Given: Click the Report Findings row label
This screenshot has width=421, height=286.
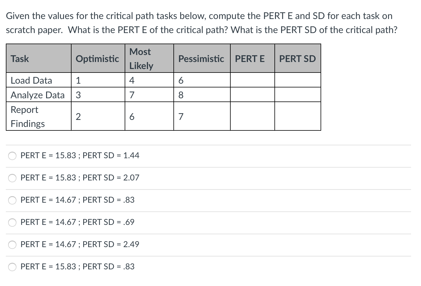Looking at the screenshot, I should coord(28,116).
